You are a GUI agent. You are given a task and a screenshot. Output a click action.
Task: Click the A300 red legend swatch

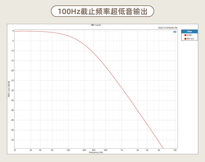coord(185,35)
